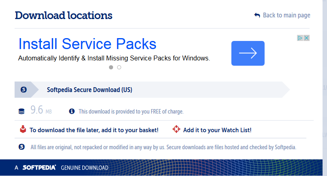Click the blue arrow ad button
This screenshot has height=176, width=327.
tap(248, 53)
